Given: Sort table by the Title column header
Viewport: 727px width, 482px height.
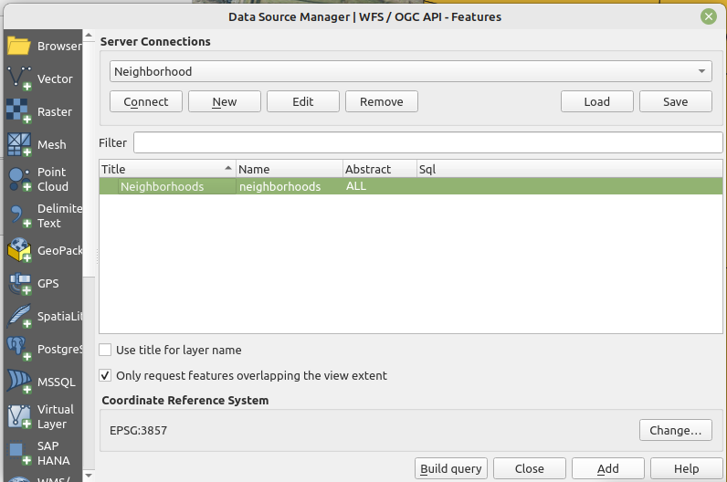Looking at the screenshot, I should pyautogui.click(x=167, y=169).
